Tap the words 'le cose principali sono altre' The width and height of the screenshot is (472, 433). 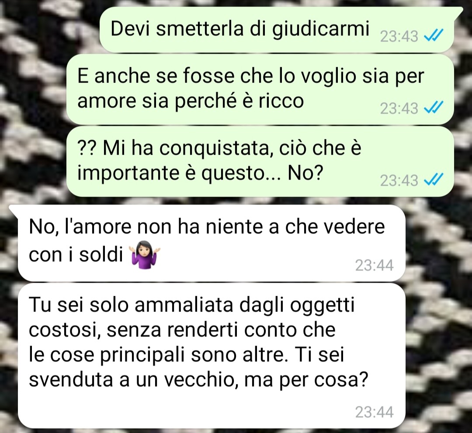click(156, 355)
